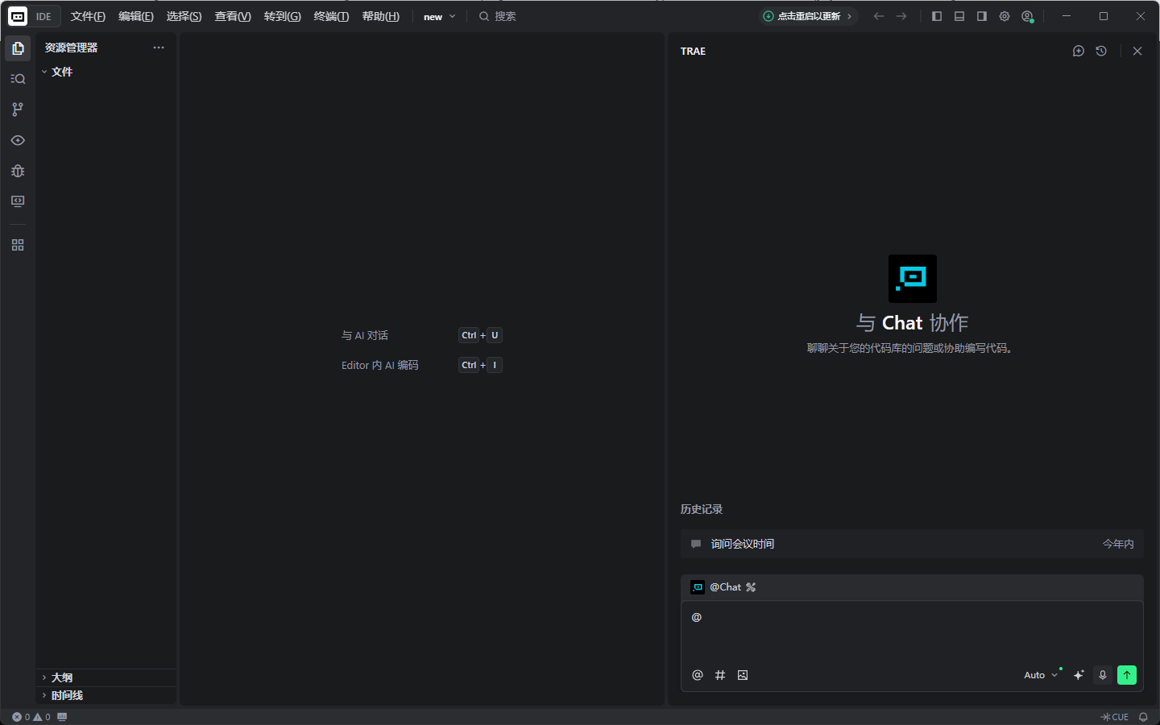Screen dimensions: 1160x725
Task: Open the 文件(F) menu
Action: pyautogui.click(x=88, y=16)
